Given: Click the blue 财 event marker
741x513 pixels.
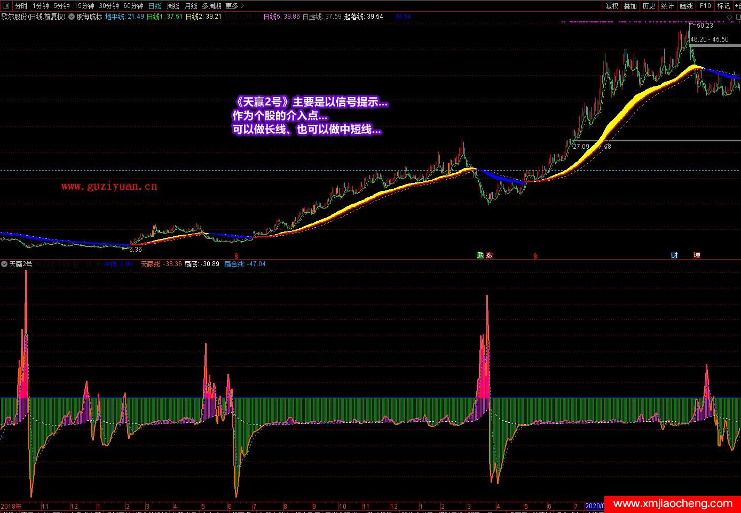Looking at the screenshot, I should point(674,255).
